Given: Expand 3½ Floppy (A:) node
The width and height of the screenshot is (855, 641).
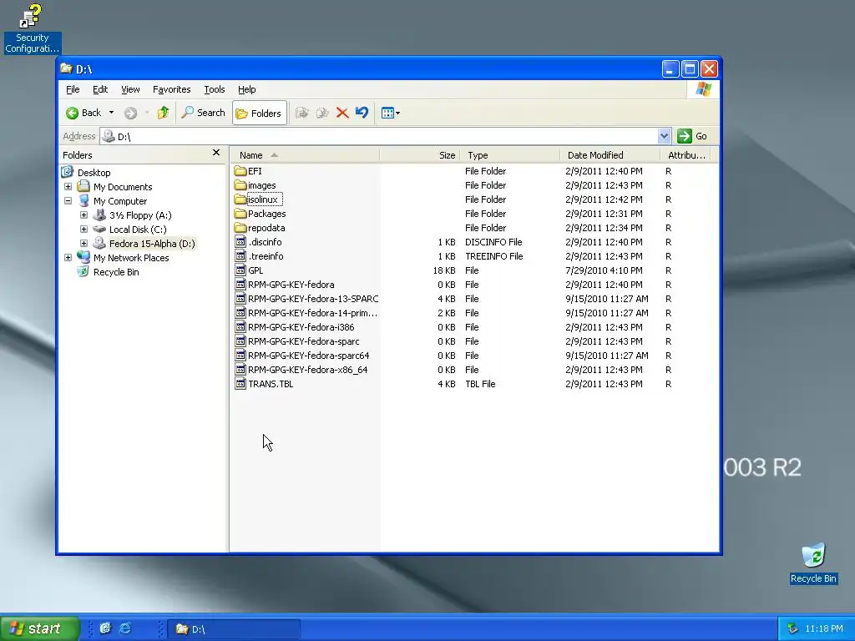Looking at the screenshot, I should 84,215.
